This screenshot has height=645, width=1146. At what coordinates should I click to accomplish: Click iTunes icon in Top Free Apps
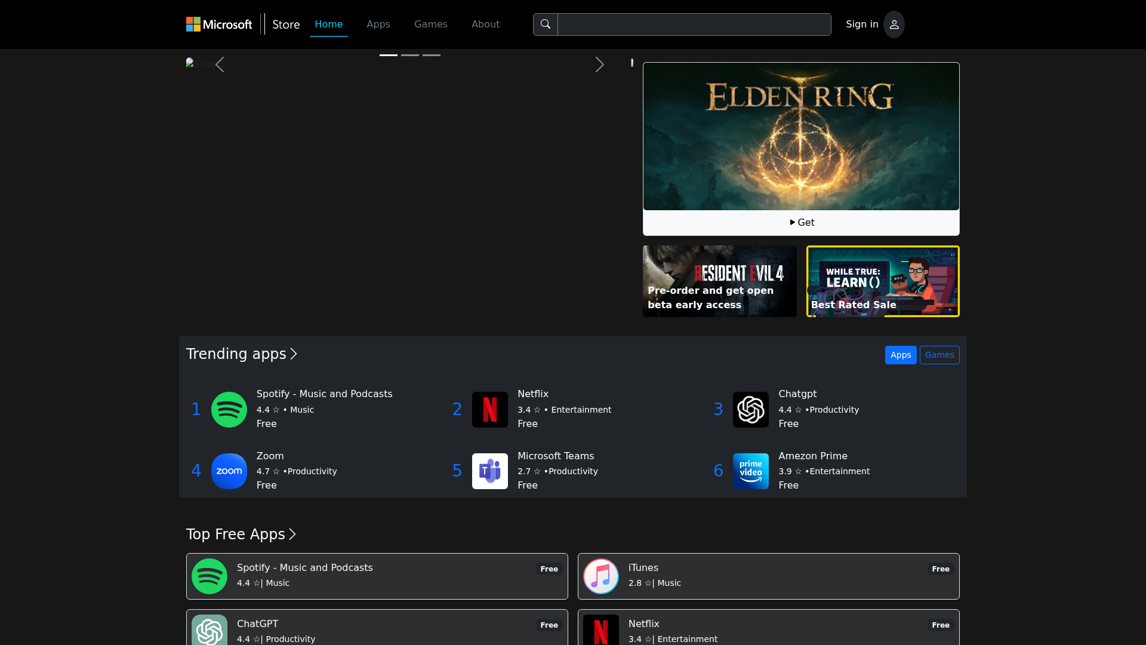(x=601, y=576)
